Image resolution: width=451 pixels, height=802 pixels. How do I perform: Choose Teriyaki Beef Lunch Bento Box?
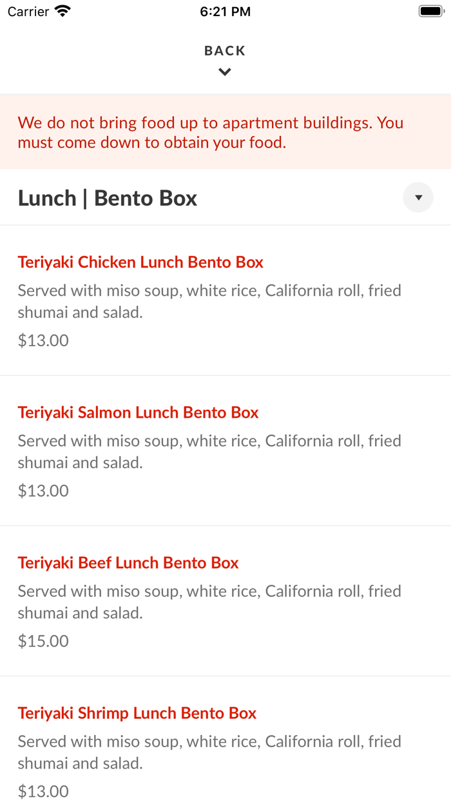[x=128, y=563]
